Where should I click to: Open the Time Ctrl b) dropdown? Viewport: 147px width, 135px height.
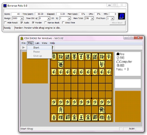69,18
